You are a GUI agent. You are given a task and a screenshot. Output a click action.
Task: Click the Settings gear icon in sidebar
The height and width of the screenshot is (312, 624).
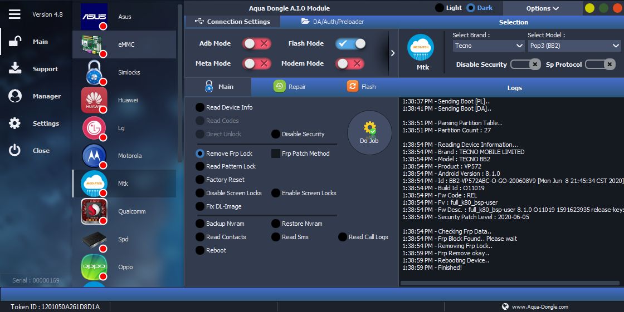pos(14,123)
